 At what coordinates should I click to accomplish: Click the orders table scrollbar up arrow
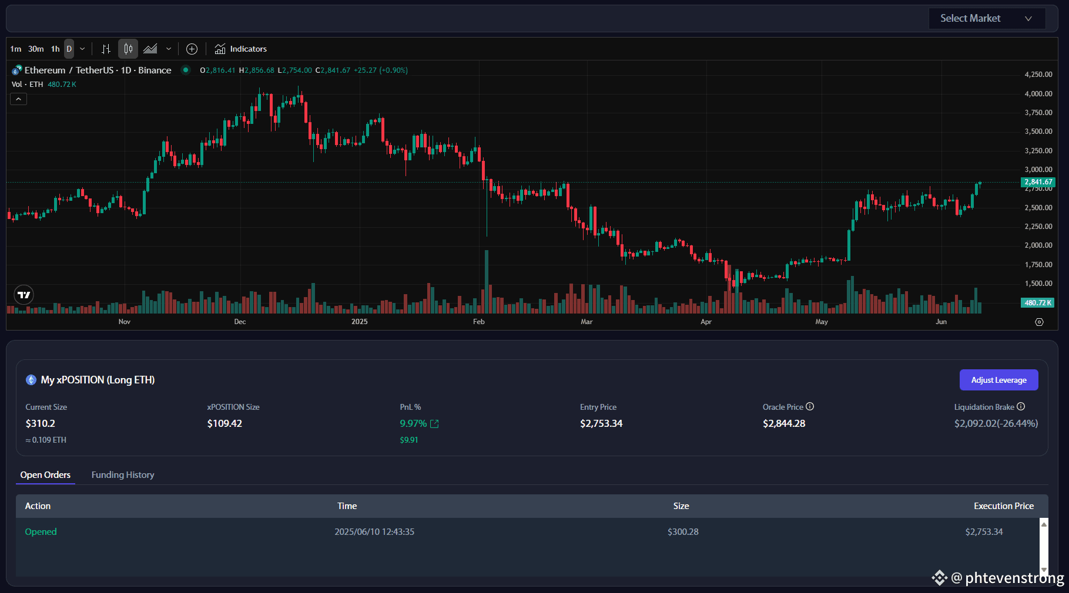(1044, 524)
